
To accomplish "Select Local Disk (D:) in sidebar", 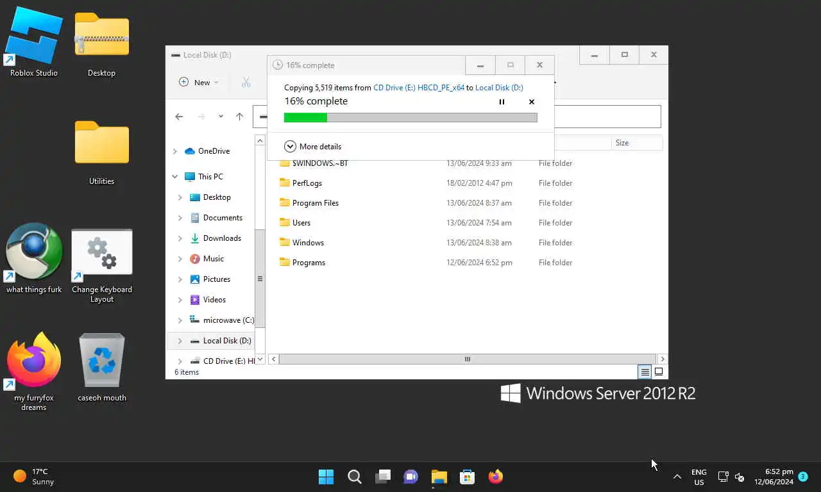I will click(210, 341).
